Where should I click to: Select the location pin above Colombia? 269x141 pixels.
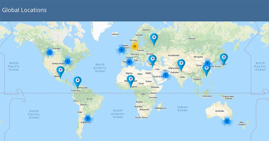pos(77,83)
